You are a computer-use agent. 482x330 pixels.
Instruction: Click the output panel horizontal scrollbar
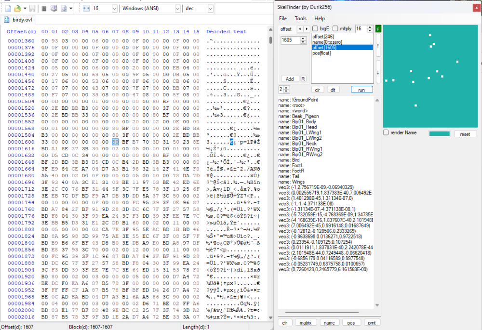[322, 312]
